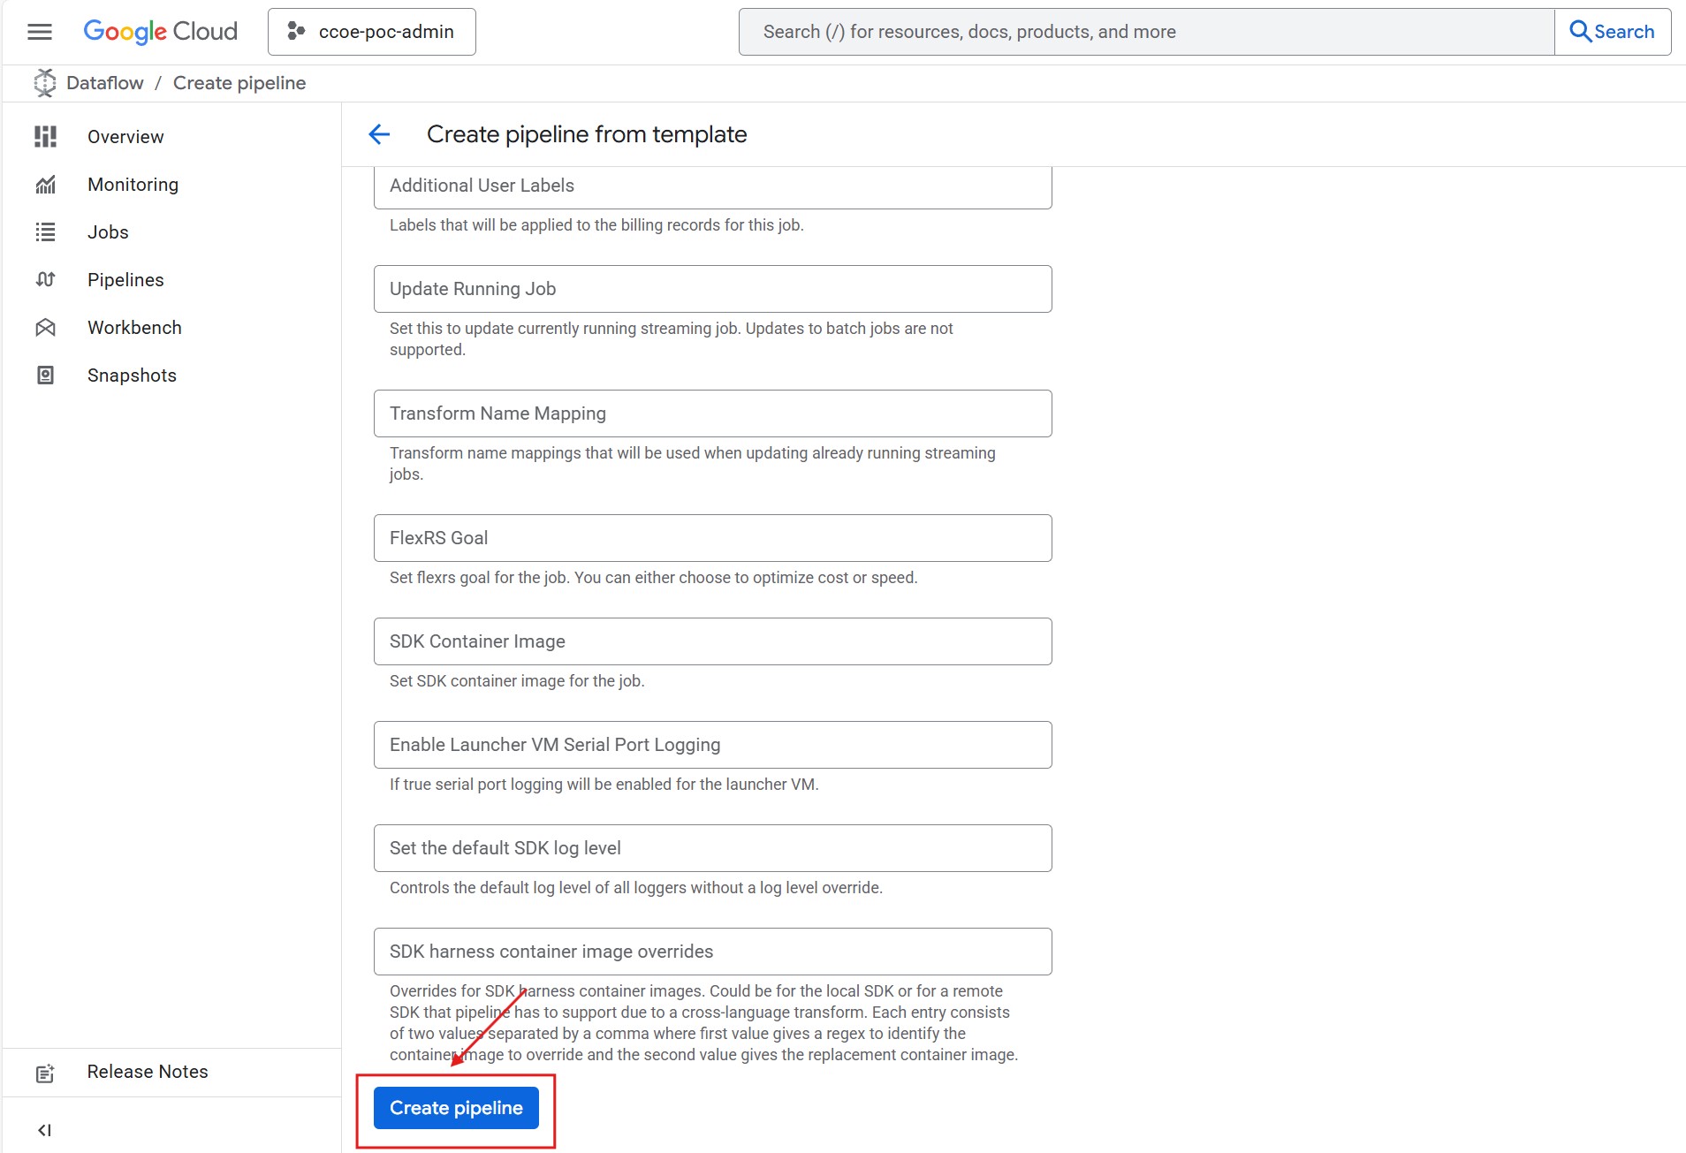
Task: Click the Monitoring chart icon
Action: click(45, 185)
